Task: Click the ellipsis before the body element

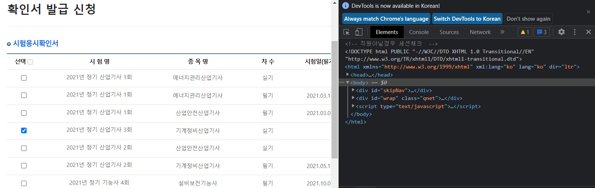Action: point(342,83)
